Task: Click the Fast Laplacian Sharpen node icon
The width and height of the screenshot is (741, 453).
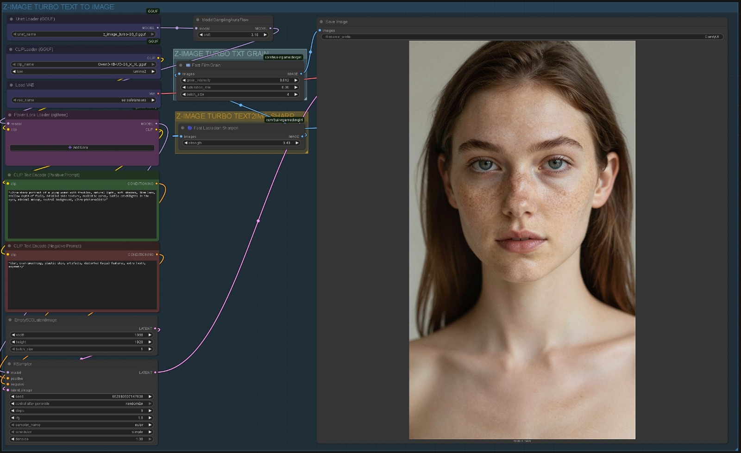Action: point(189,128)
